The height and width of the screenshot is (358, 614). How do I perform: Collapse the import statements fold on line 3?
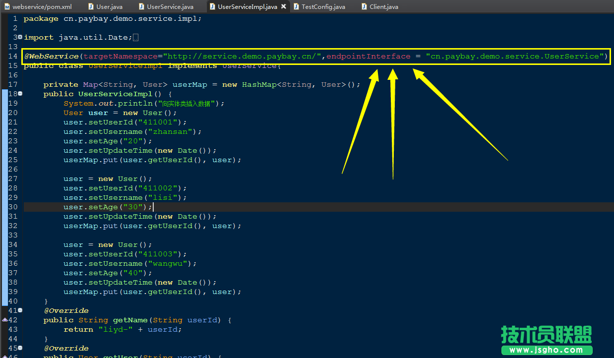(x=19, y=37)
